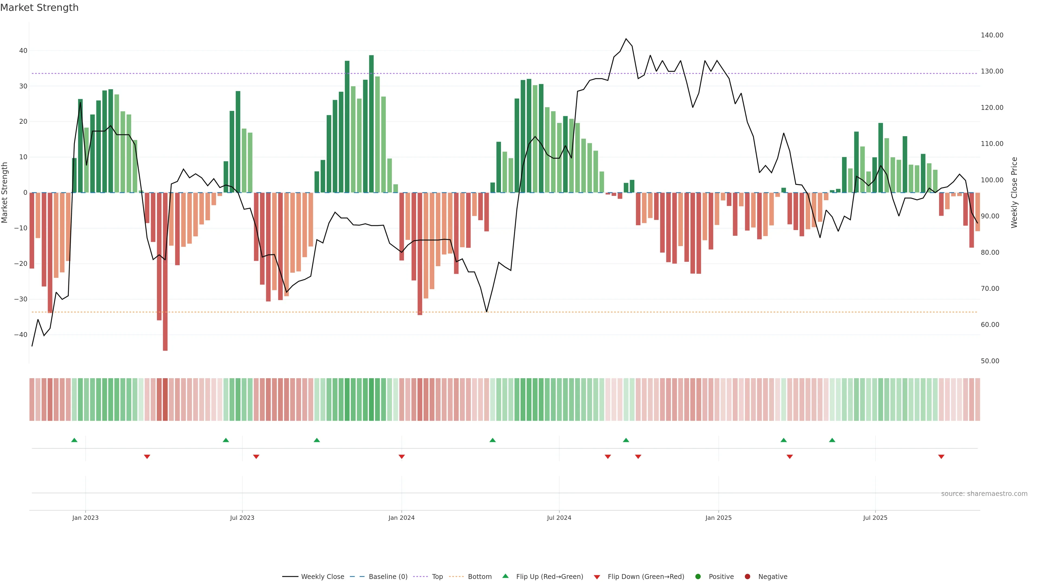Click the last red flip-down marker after Jul 2025
The height and width of the screenshot is (586, 1041).
point(941,457)
